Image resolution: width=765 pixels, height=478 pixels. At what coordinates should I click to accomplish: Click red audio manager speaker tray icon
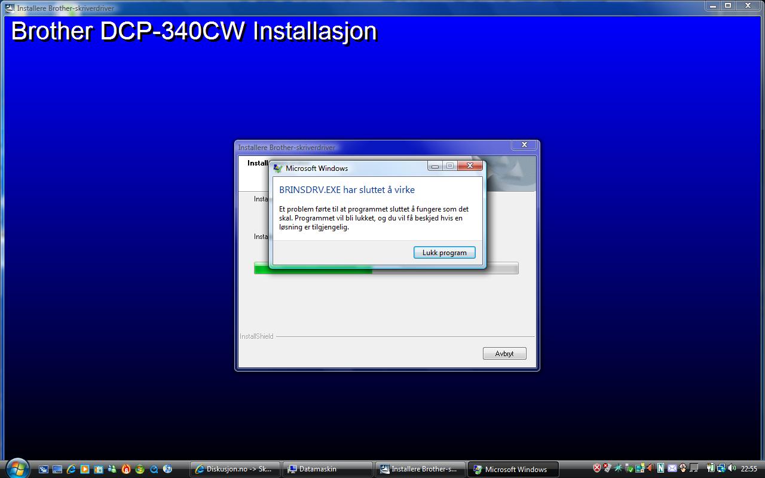click(650, 468)
